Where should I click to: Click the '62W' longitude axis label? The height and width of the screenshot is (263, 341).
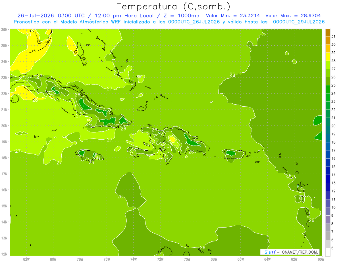(294, 259)
